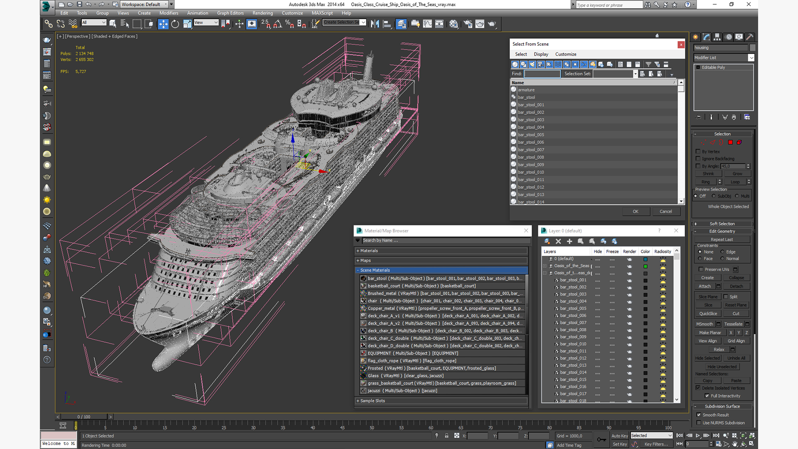798x449 pixels.
Task: Select Face constraint radio button
Action: (700, 259)
